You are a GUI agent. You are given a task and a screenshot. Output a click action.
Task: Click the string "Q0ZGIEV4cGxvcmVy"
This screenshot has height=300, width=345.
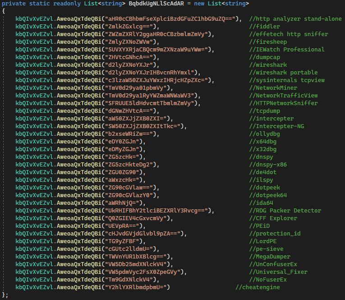click(x=136, y=218)
